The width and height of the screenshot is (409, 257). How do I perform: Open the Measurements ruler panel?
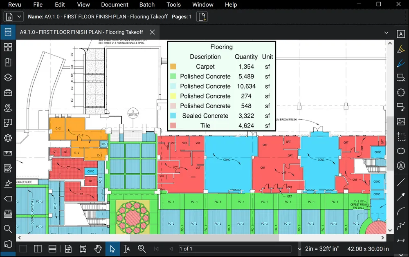(8, 153)
